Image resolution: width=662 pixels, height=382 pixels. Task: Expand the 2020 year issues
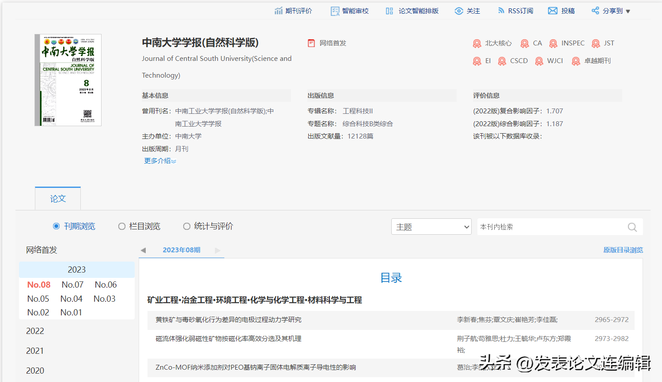click(35, 371)
